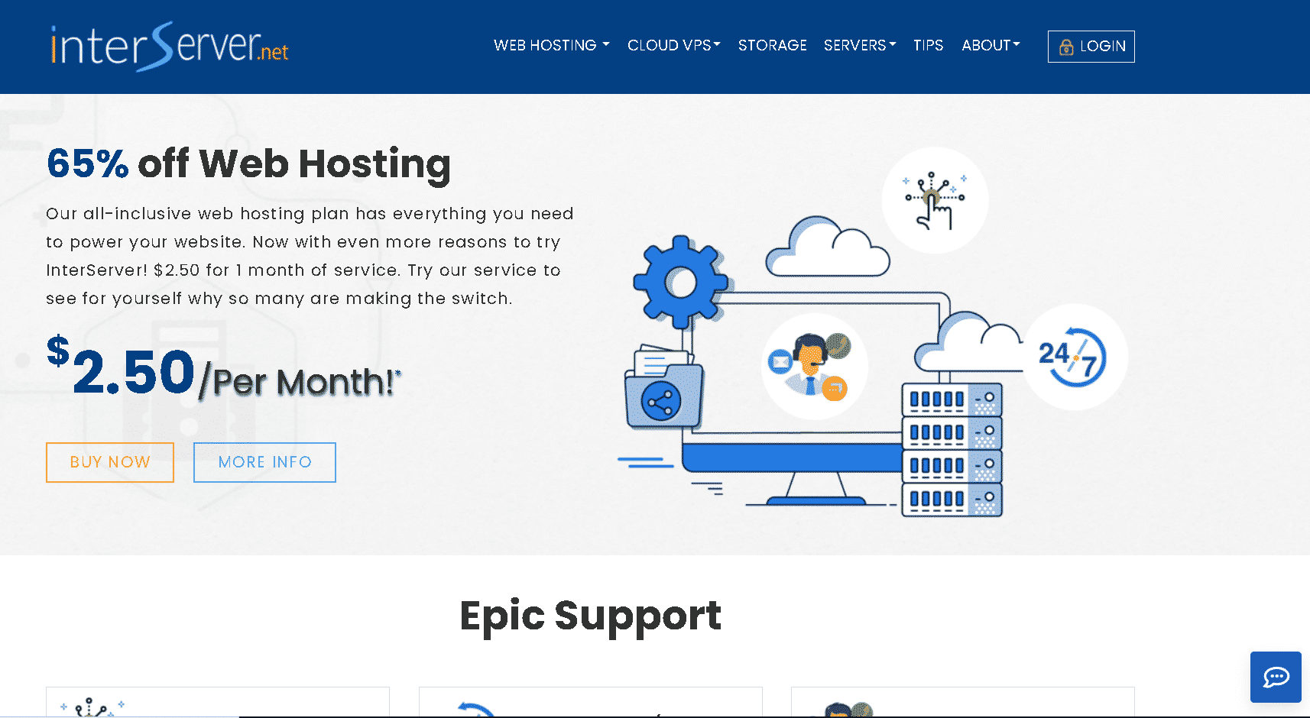Click the lock icon in the Login button
This screenshot has width=1310, height=718.
[x=1066, y=47]
